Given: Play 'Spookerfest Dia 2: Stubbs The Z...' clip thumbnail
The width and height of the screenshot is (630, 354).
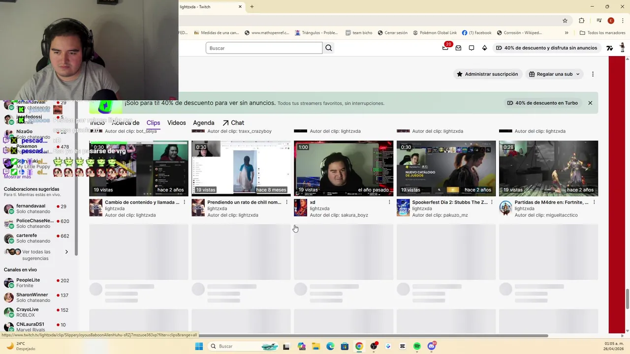Looking at the screenshot, I should click(x=446, y=169).
